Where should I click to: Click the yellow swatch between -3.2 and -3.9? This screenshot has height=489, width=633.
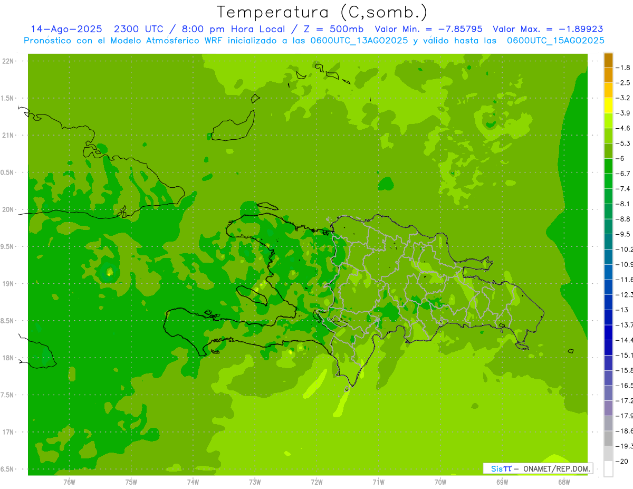coord(608,106)
